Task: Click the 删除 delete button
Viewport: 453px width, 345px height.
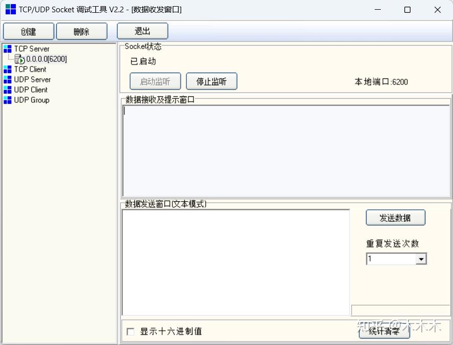Action: [x=82, y=31]
